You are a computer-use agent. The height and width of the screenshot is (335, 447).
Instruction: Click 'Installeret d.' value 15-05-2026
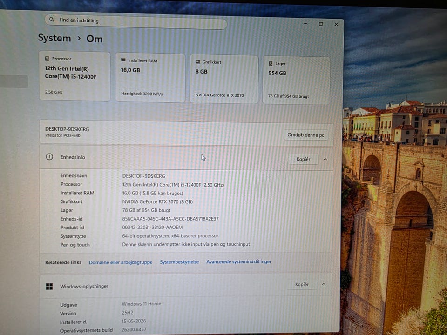134,321
